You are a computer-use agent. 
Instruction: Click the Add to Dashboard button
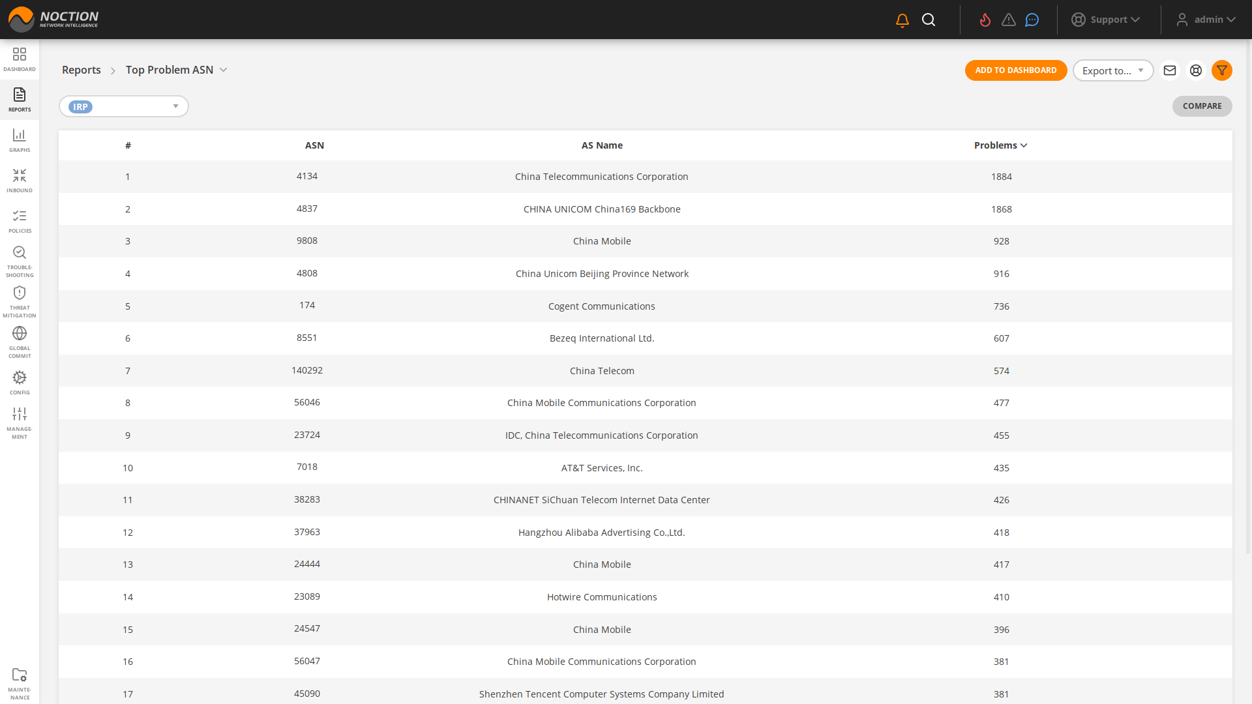(x=1015, y=70)
